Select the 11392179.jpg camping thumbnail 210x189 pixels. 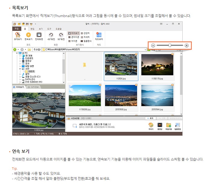157,67
